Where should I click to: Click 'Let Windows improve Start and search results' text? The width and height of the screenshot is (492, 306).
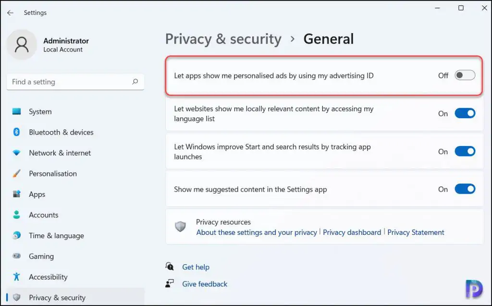272,152
